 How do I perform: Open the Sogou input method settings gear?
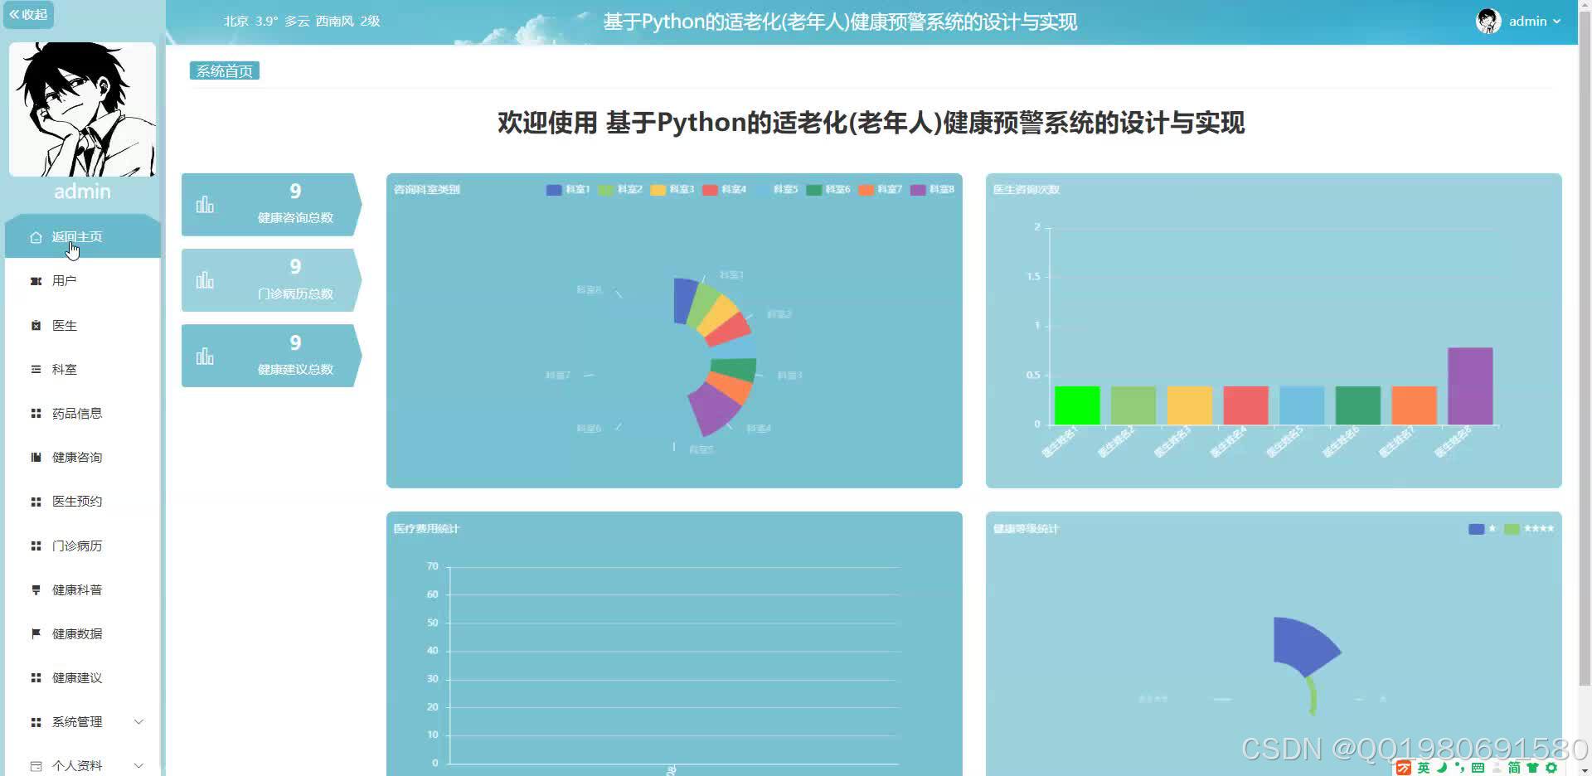point(1551,768)
